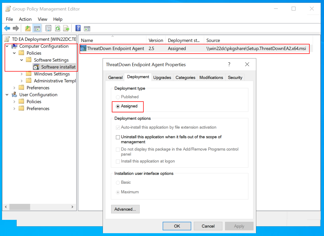The height and width of the screenshot is (236, 324).
Task: Select the Assigned deployment type radio button
Action: coord(118,106)
